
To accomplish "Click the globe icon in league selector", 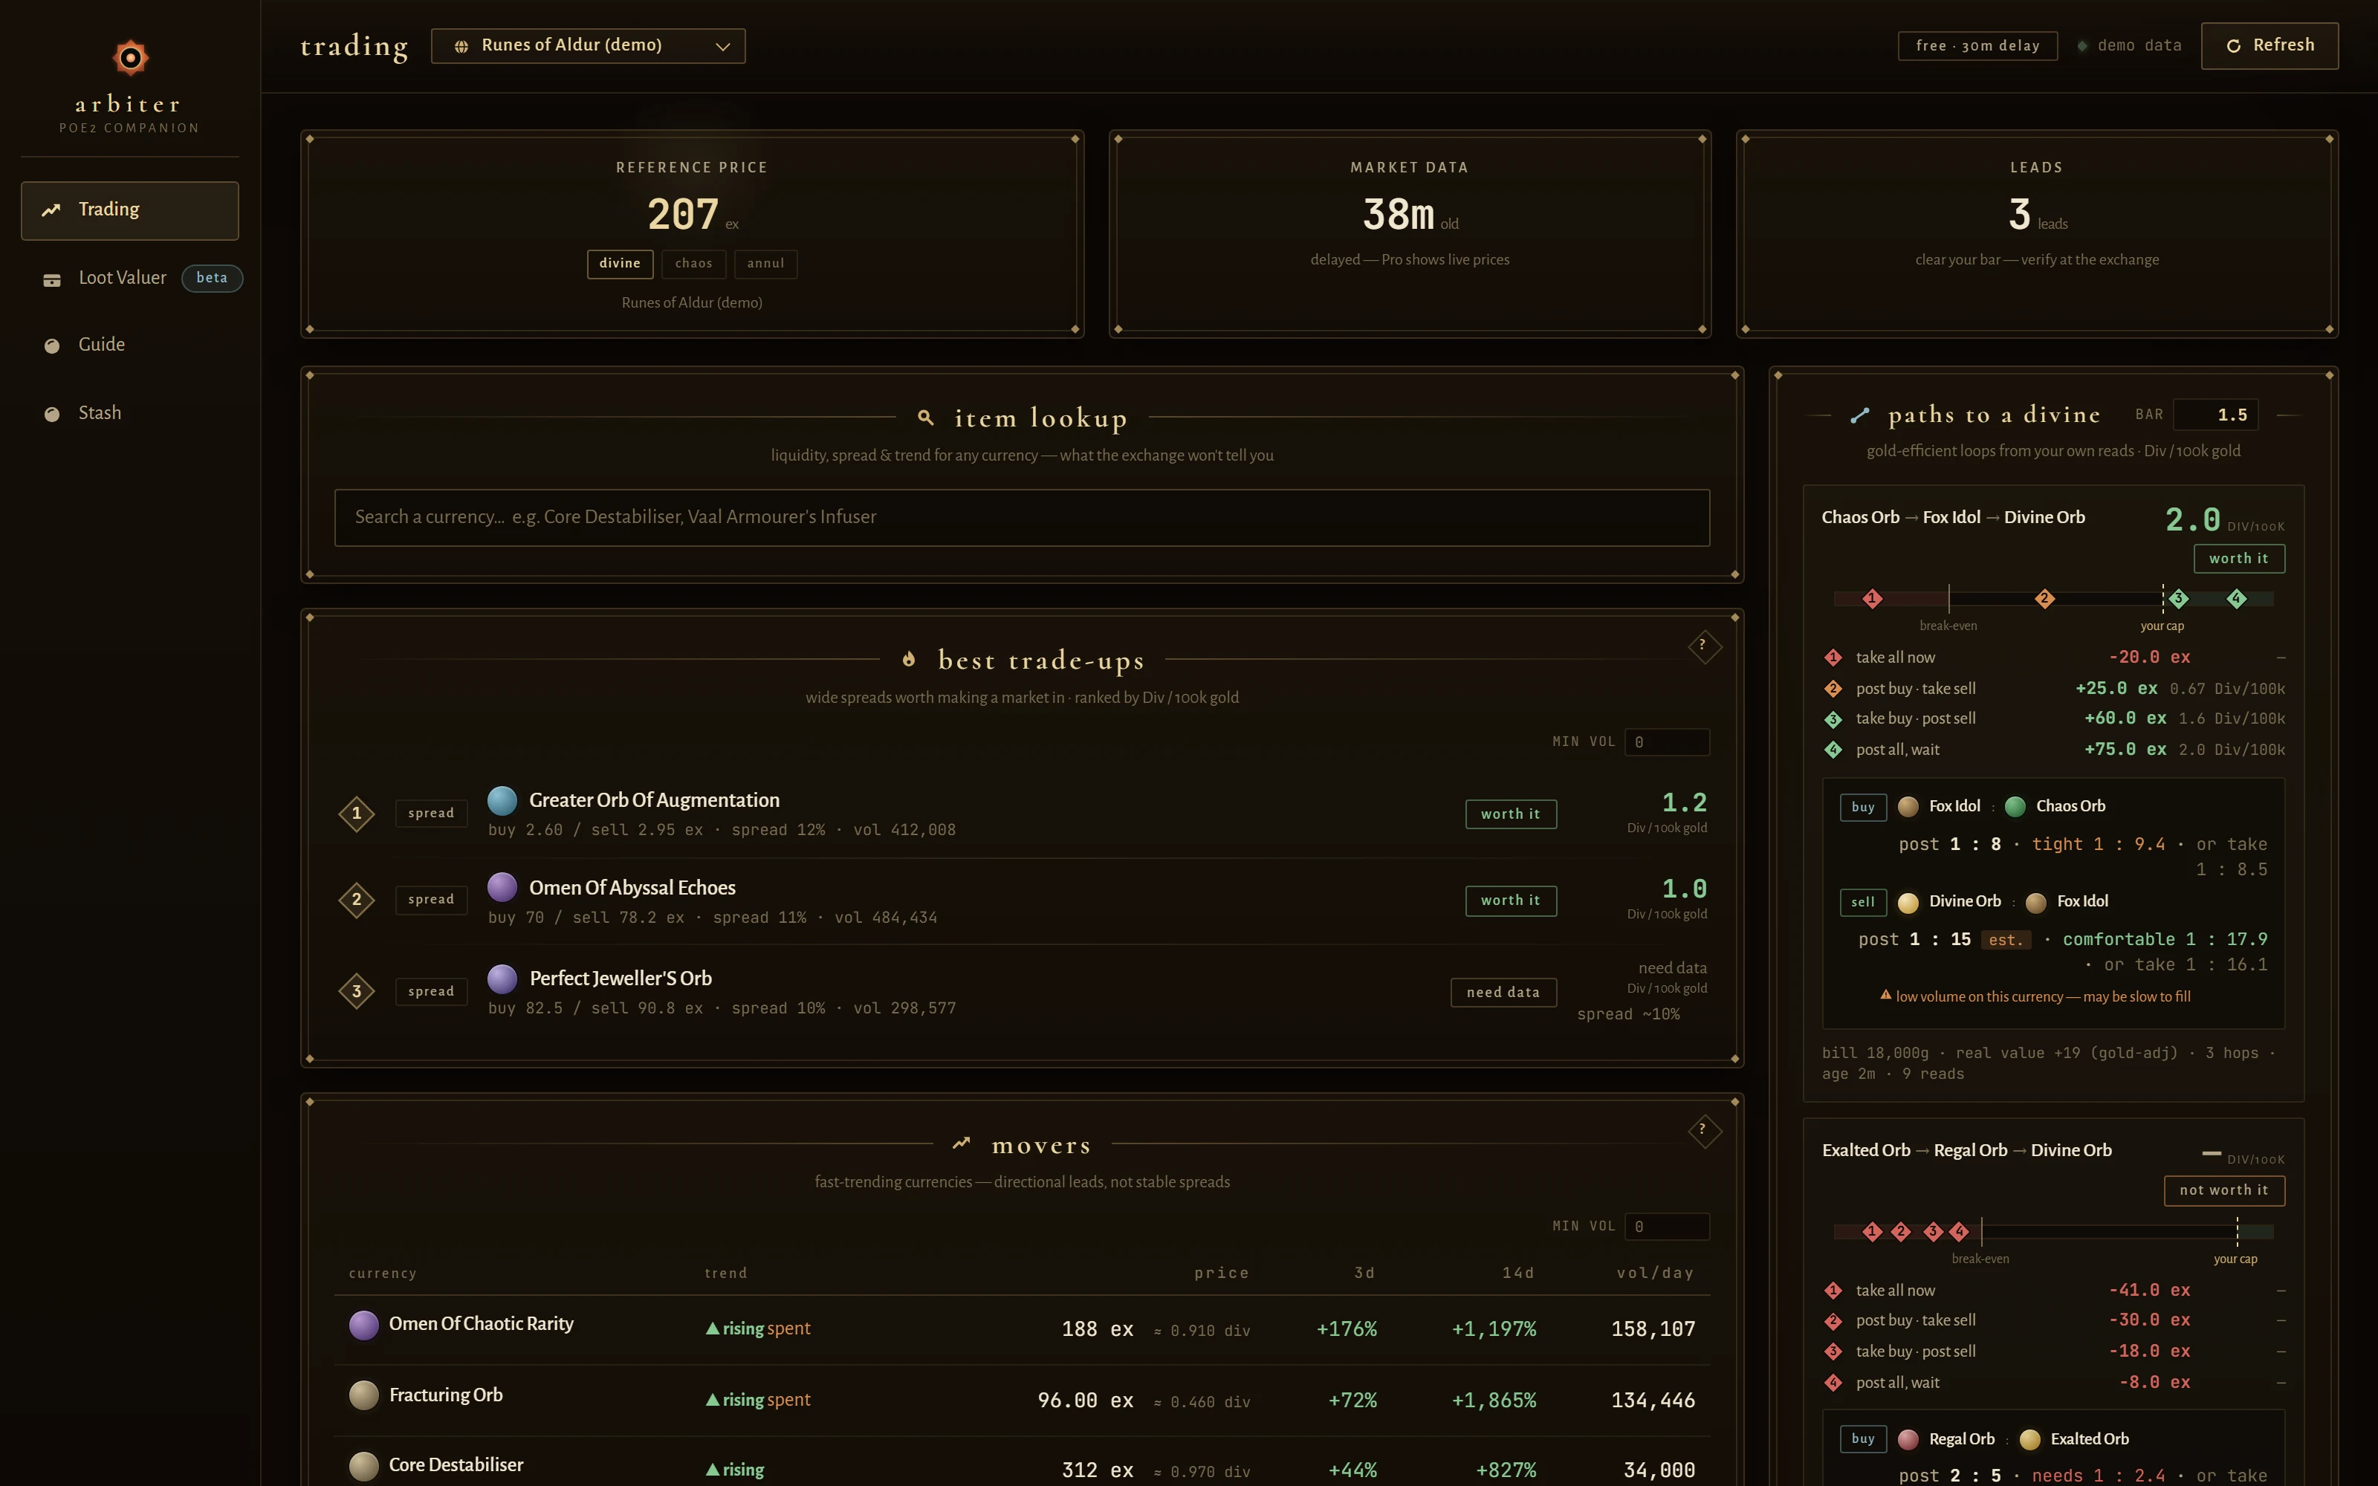I will click(461, 46).
